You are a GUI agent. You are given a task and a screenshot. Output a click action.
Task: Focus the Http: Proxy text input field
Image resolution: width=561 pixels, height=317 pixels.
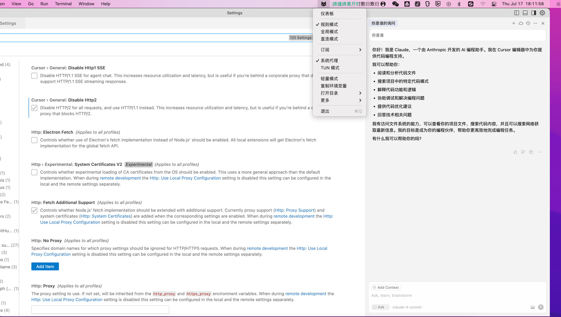(x=100, y=309)
